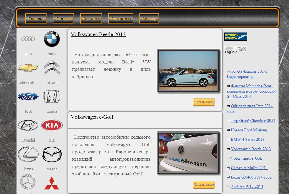The height and width of the screenshot is (194, 289).
Task: Click the BMW roundel logo
Action: tap(52, 39)
